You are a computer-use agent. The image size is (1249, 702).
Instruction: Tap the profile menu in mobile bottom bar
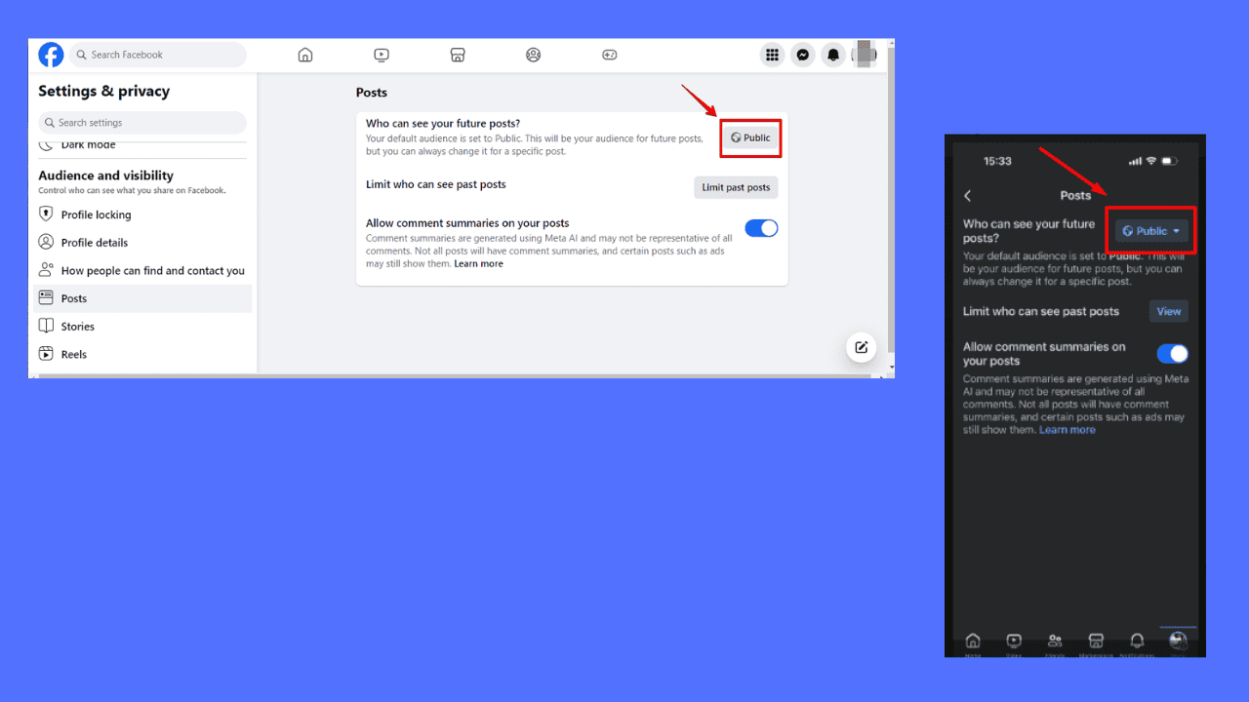pos(1178,643)
